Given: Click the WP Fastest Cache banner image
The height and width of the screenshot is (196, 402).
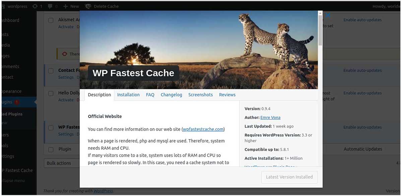Looking at the screenshot, I should coord(199,50).
